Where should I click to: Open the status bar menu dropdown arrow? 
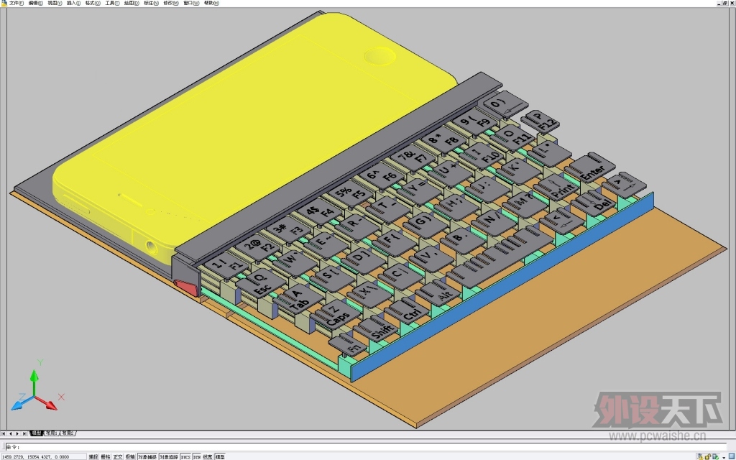724,456
